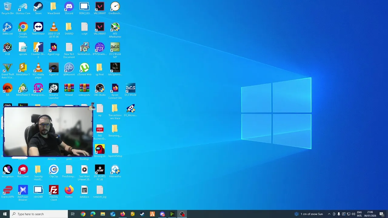Select the iCUE desktop shortcut
388x218 pixels.
[x=8, y=49]
